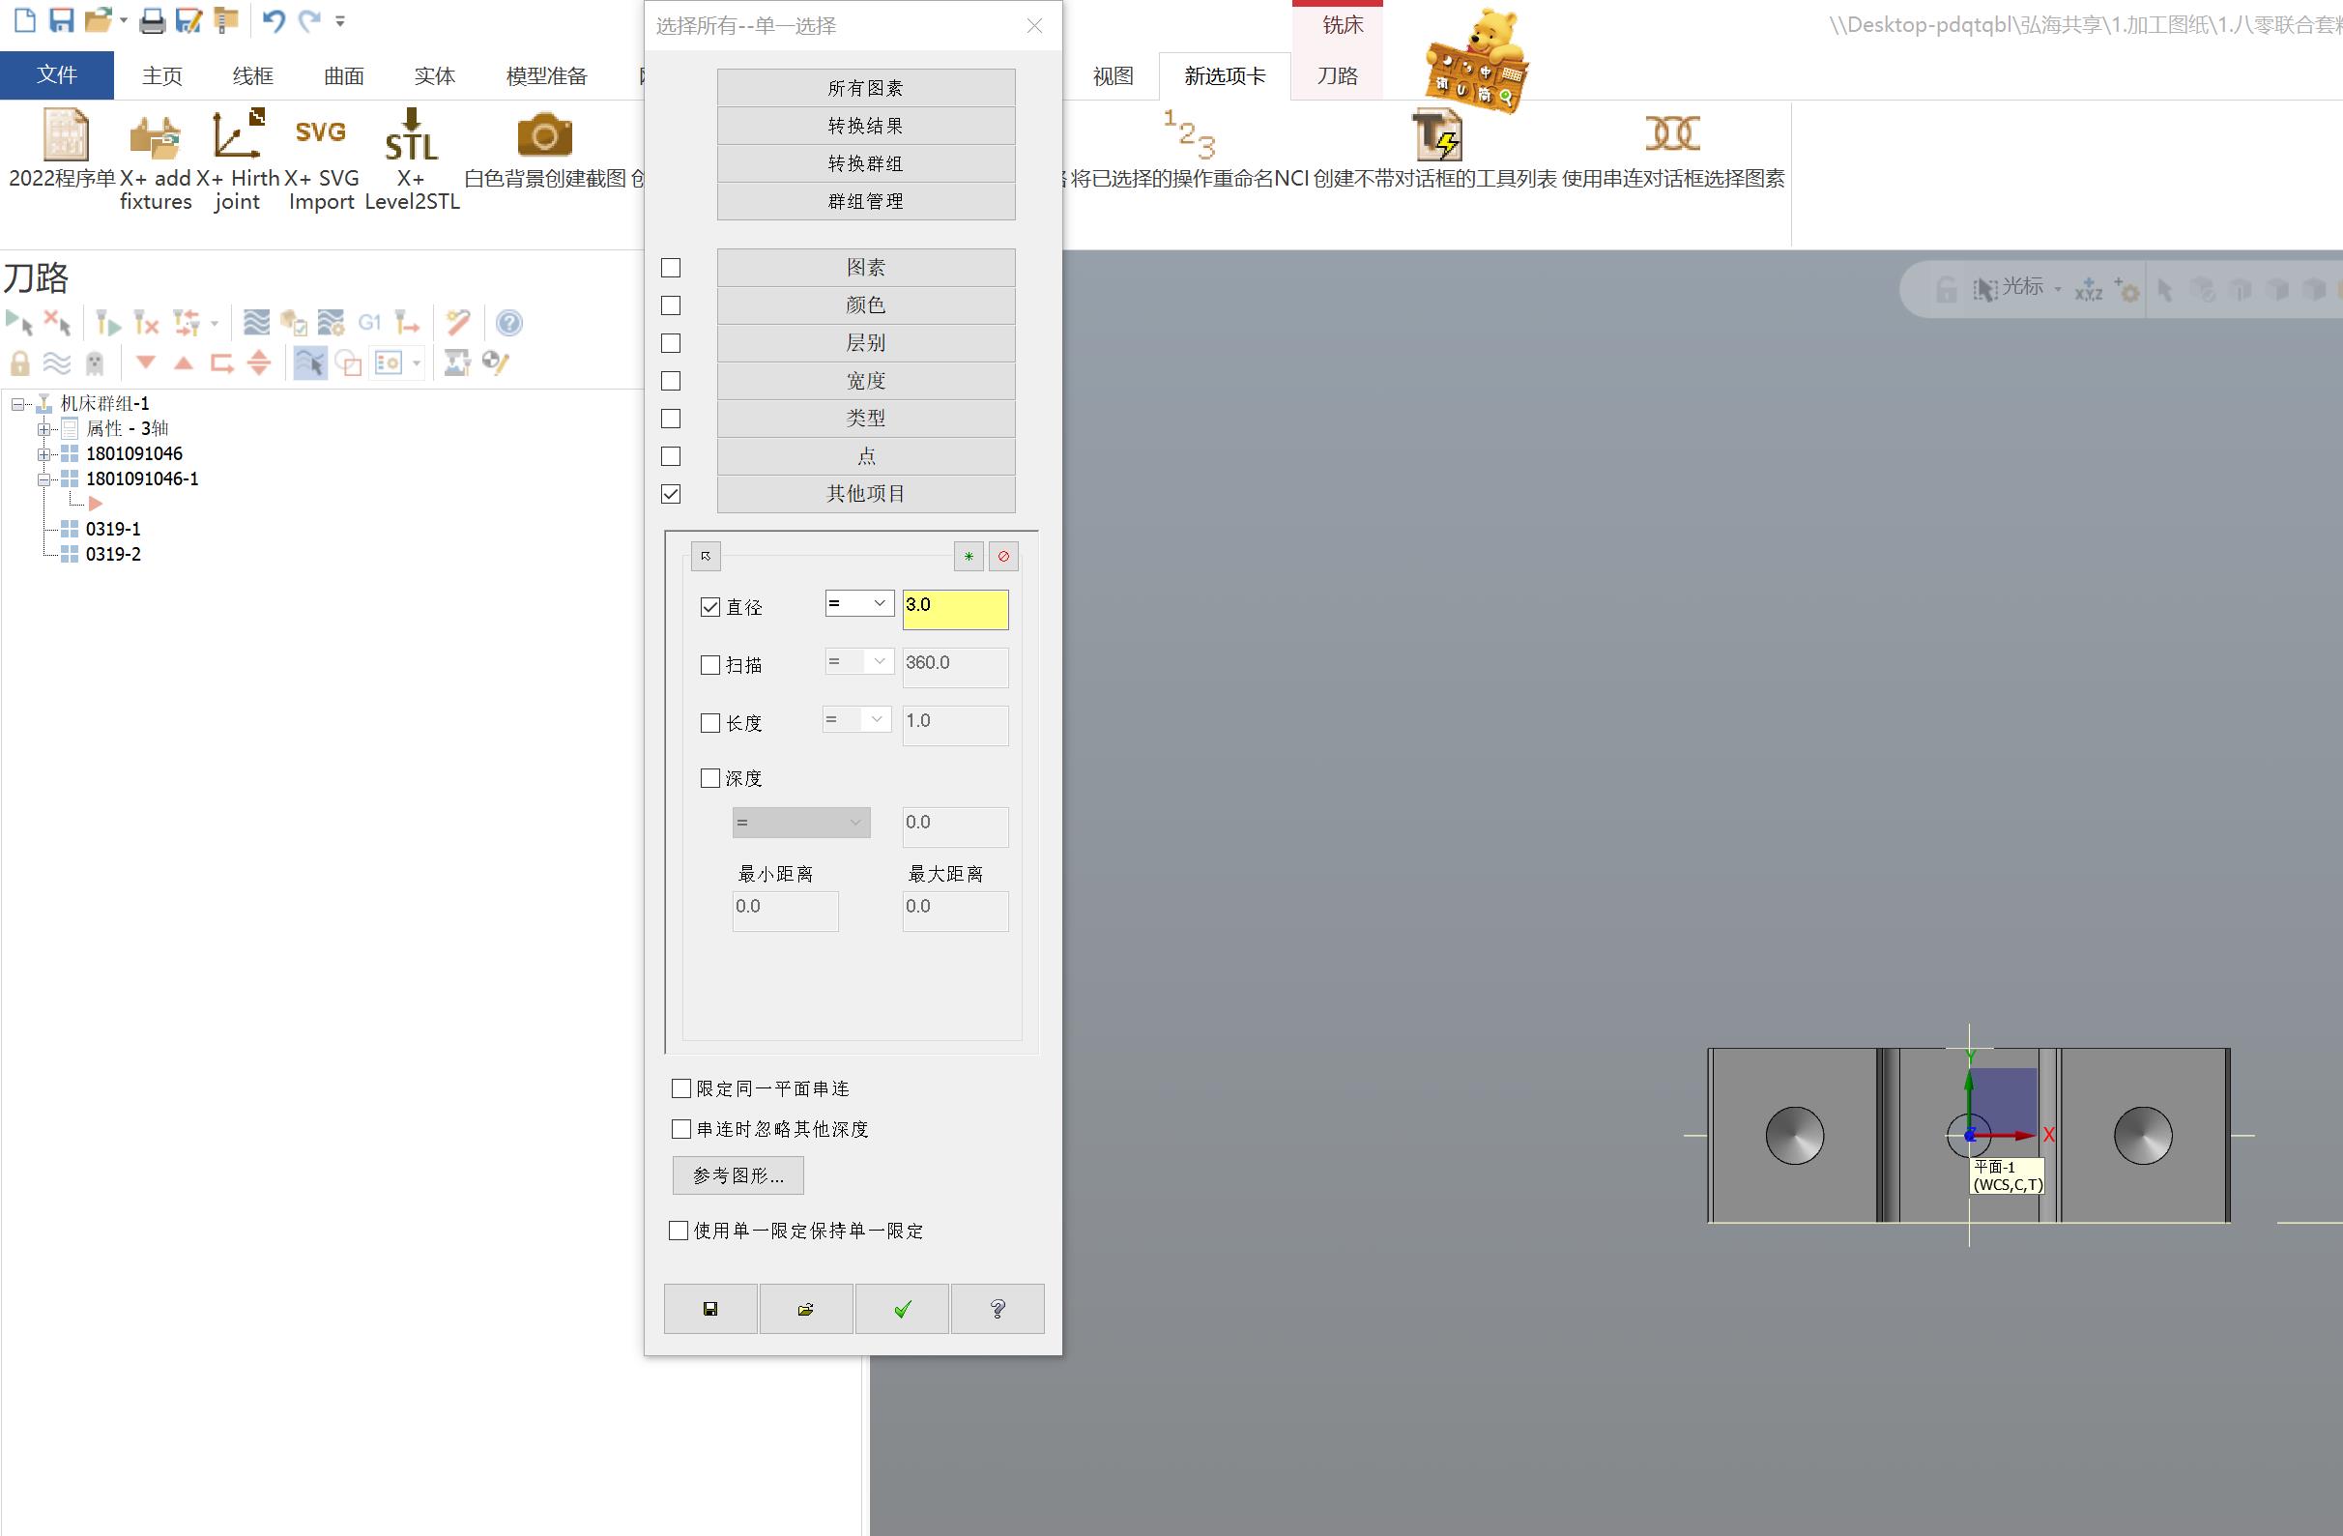This screenshot has width=2343, height=1536.
Task: Click the blue help icon in the toolpath toolbar
Action: coord(509,322)
